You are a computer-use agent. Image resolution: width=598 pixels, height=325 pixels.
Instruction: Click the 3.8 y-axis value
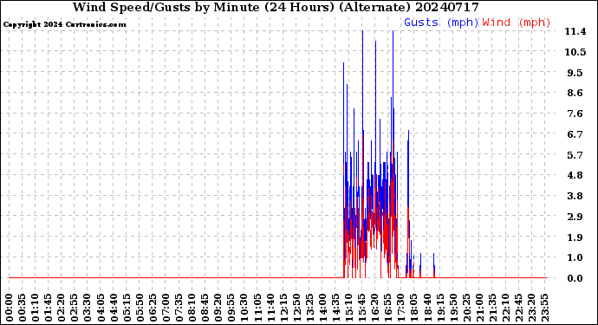[575, 196]
